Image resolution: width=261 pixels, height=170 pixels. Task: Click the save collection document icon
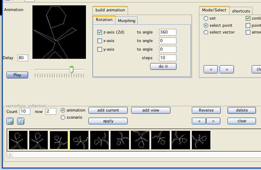tap(21, 122)
